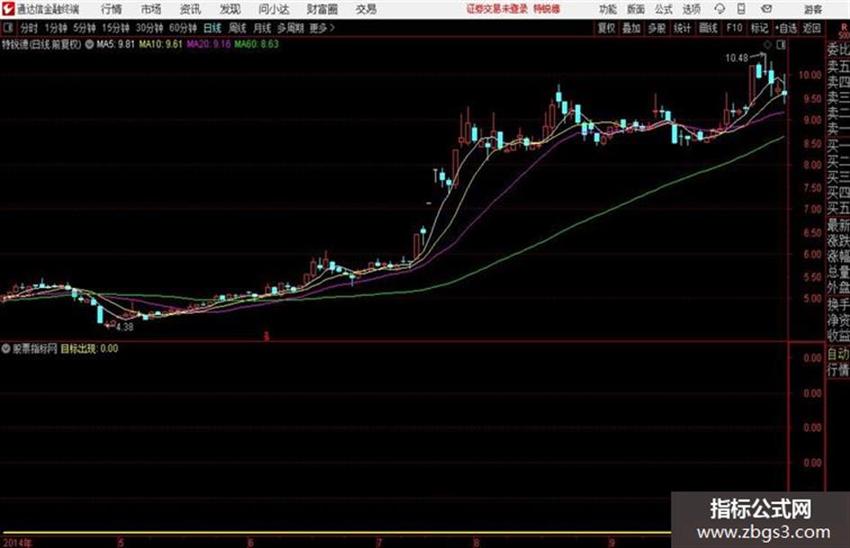Open the 财富圈 menu

[x=322, y=9]
